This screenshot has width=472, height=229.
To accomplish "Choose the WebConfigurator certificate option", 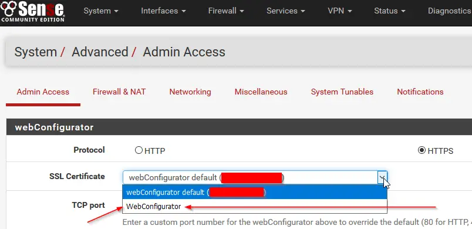I will [254, 207].
